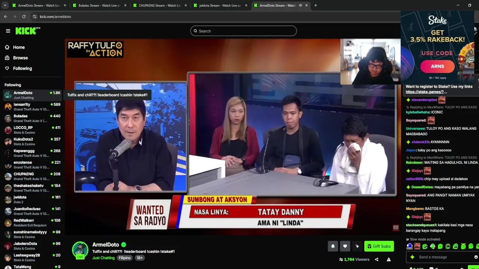Screen dimensions: 479x269
Task: Open the emoji picker in chat
Action: [476, 257]
